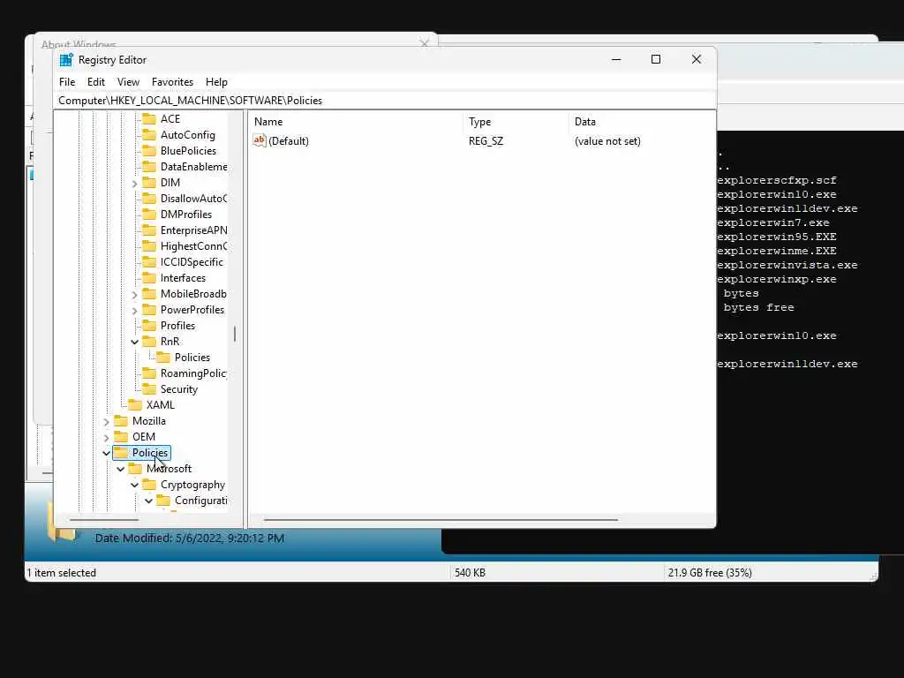This screenshot has height=678, width=904.
Task: Select the (Default) value name
Action: coord(289,141)
